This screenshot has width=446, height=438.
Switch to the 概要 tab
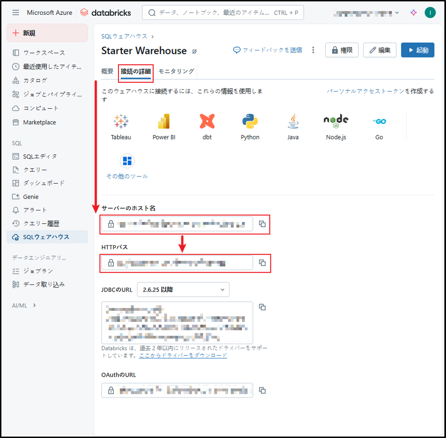(107, 71)
